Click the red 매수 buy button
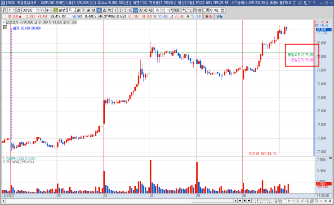Screen dimensions: 334x205 tap(209, 17)
